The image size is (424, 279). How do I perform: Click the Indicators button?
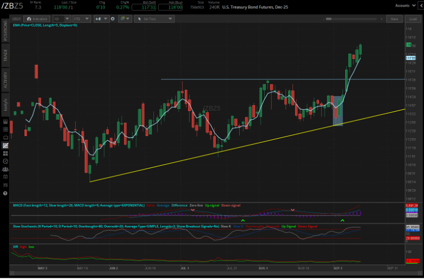pyautogui.click(x=37, y=19)
